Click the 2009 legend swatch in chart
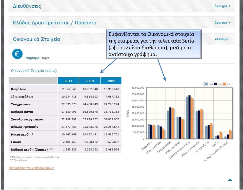Screen dimensions: 243x190 click(225, 84)
